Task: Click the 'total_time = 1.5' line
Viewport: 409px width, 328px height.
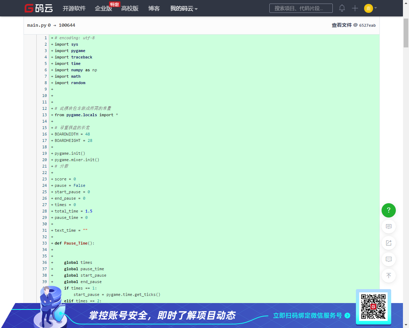Action: coord(73,211)
